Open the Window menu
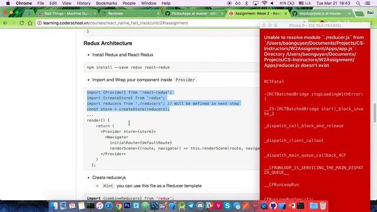This screenshot has width=377, height=212. [x=148, y=3]
